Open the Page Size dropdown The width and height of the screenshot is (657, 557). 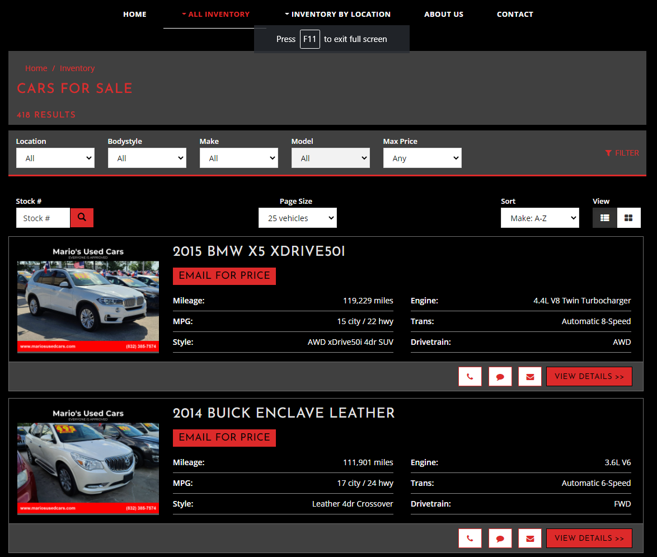click(298, 218)
